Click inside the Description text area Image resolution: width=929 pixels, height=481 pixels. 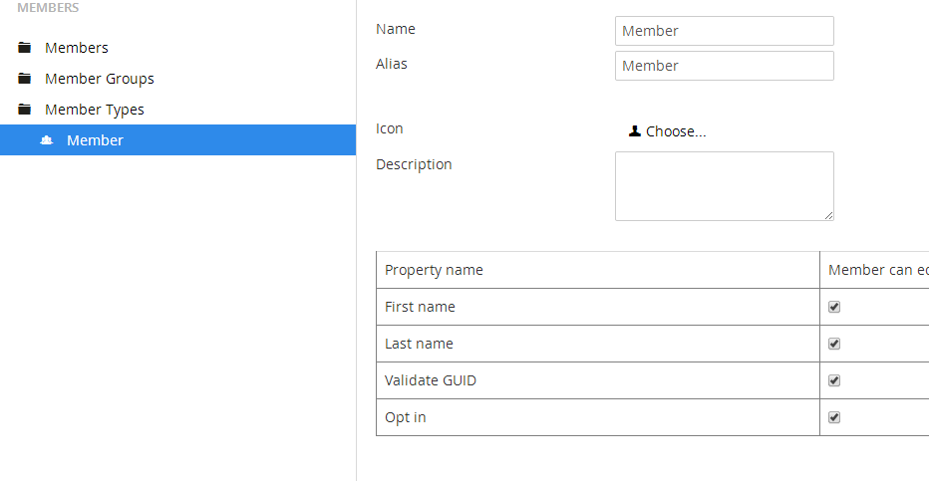pyautogui.click(x=724, y=186)
